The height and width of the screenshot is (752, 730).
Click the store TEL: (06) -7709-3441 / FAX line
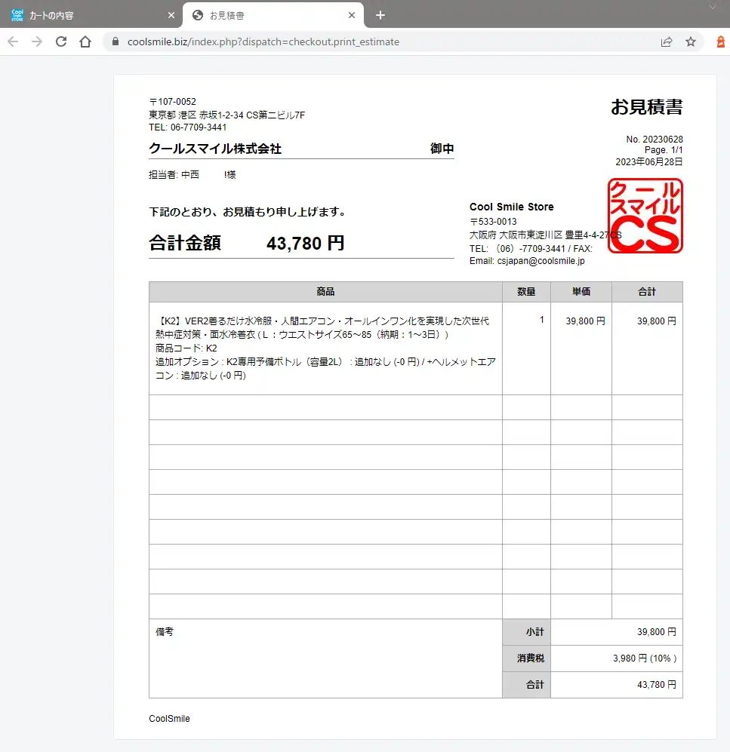pos(531,248)
